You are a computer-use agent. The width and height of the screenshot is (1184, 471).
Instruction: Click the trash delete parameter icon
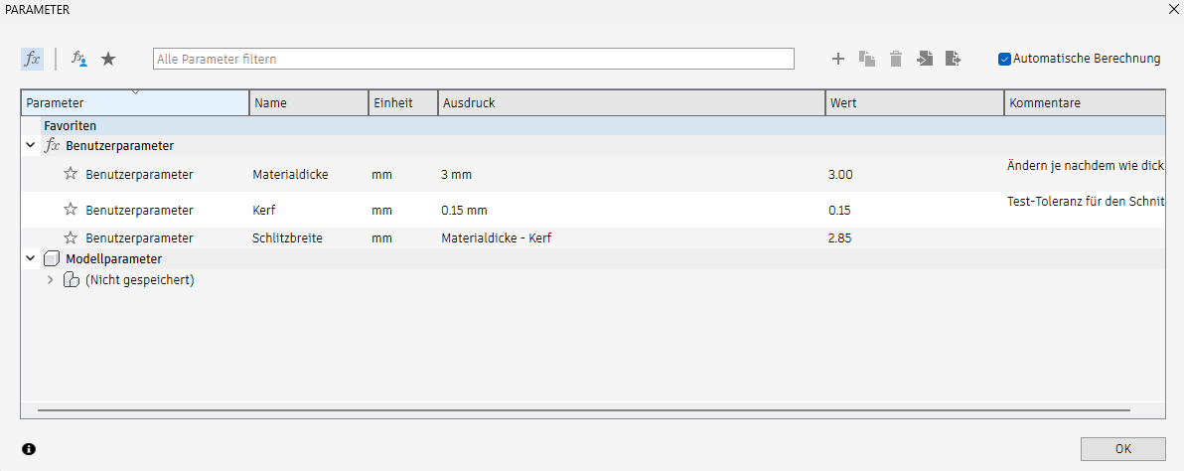[x=895, y=59]
